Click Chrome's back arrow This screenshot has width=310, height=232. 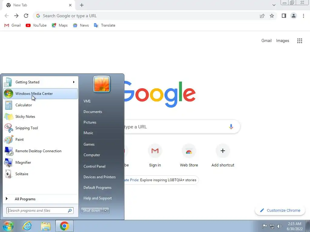pyautogui.click(x=7, y=16)
